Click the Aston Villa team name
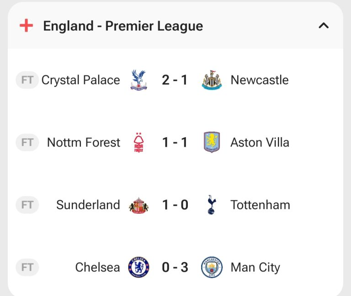Viewport: 351px width, 296px height. click(x=260, y=142)
